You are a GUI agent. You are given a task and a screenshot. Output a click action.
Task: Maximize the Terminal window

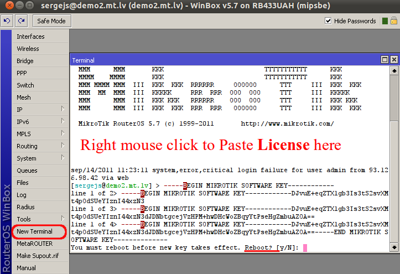[x=385, y=60]
